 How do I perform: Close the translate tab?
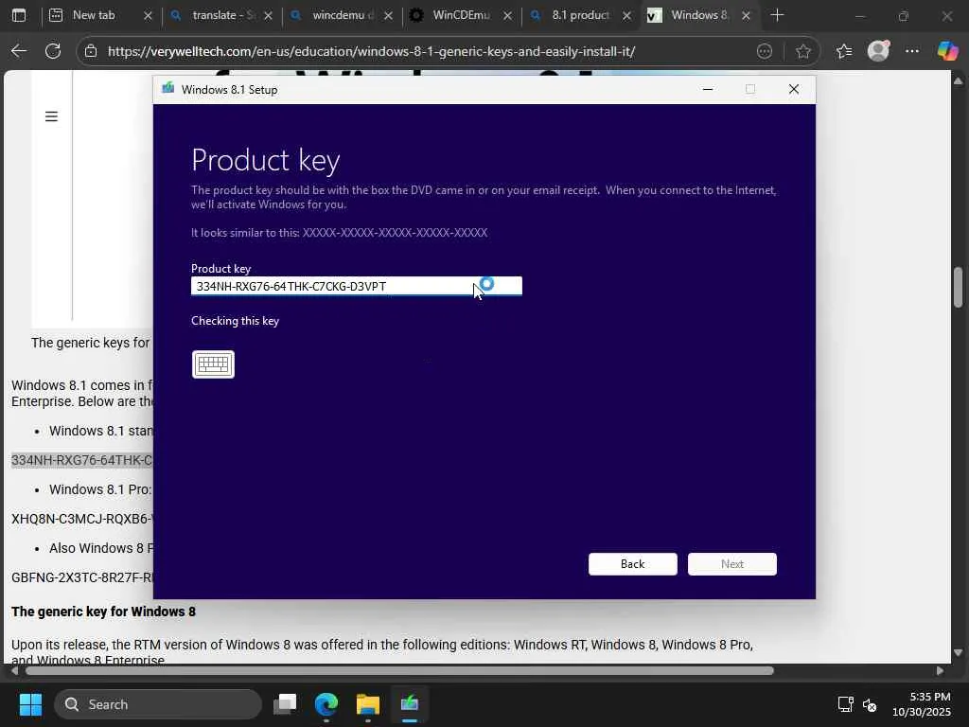pyautogui.click(x=268, y=15)
